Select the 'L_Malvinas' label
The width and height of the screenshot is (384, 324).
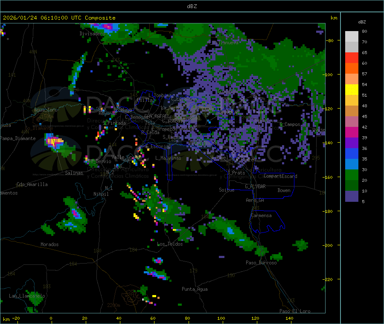[168, 158]
